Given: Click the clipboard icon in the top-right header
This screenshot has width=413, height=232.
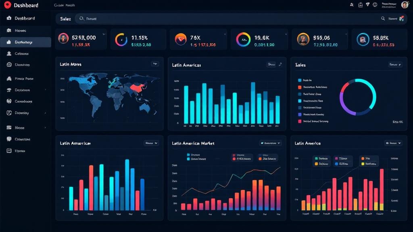Looking at the screenshot, I should 361,5.
